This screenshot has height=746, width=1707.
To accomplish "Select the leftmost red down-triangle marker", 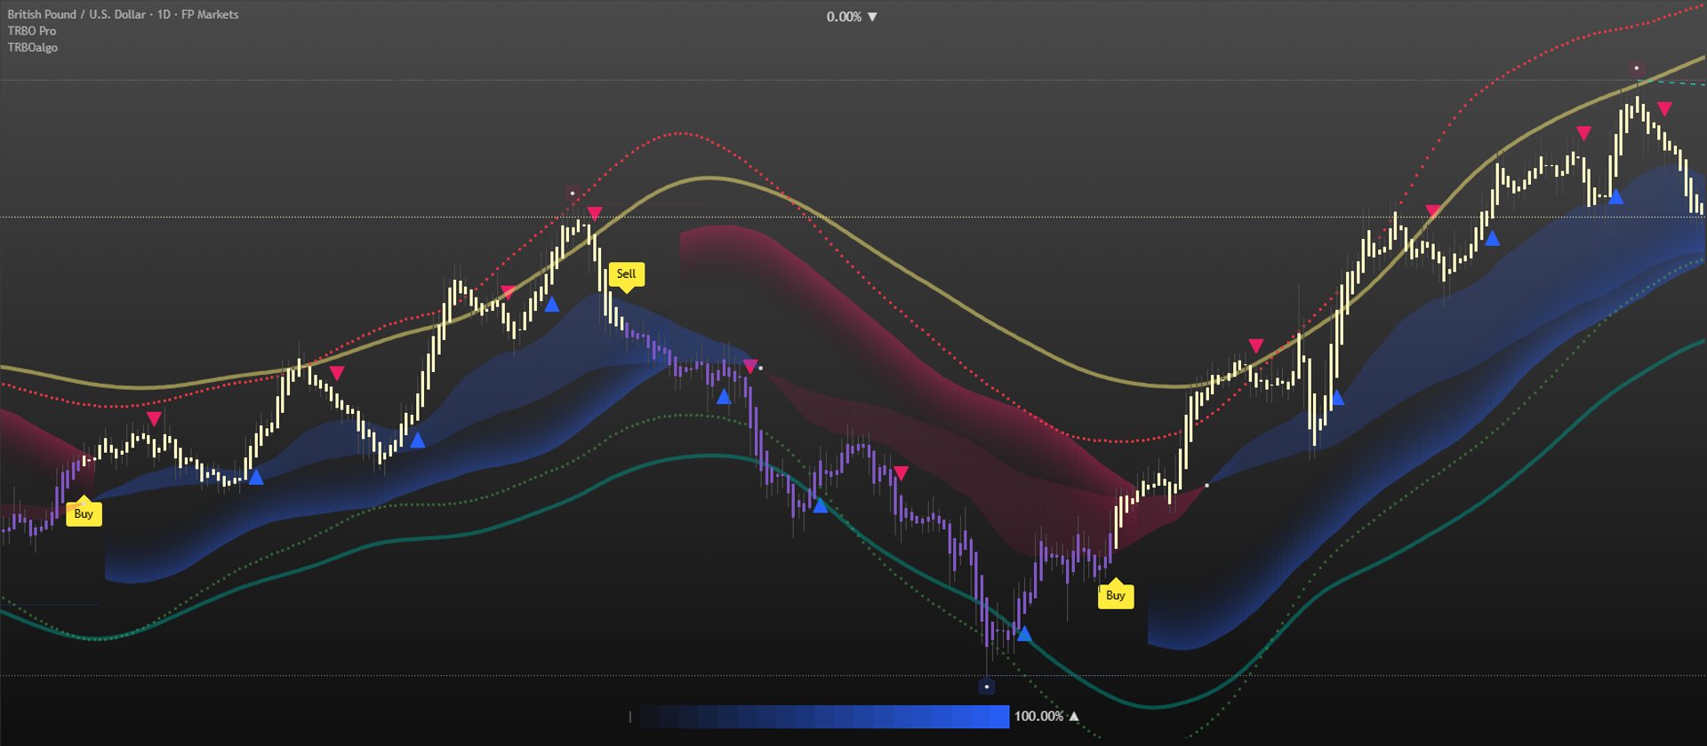I will pos(154,418).
